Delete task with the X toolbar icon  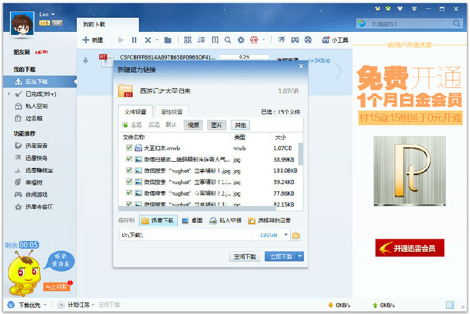click(148, 40)
